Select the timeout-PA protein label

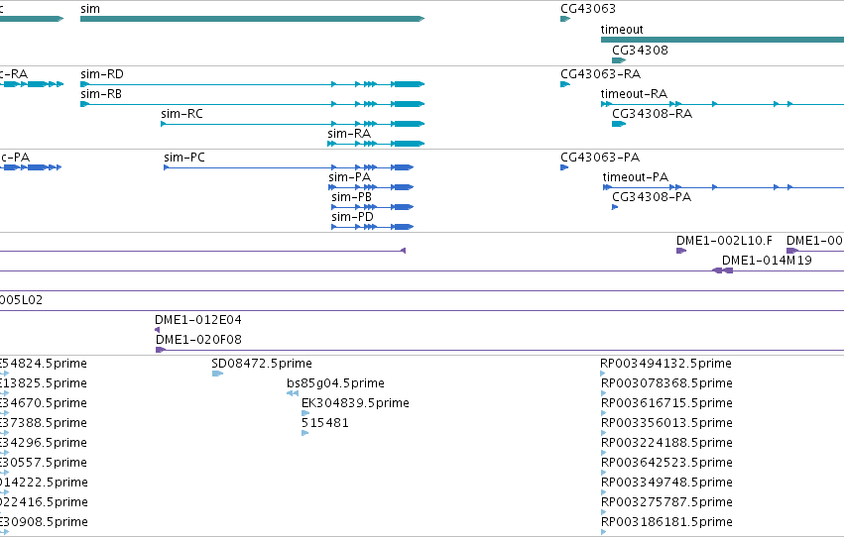point(636,177)
